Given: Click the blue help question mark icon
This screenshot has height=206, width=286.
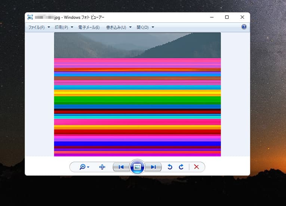Looking at the screenshot, I should point(244,27).
